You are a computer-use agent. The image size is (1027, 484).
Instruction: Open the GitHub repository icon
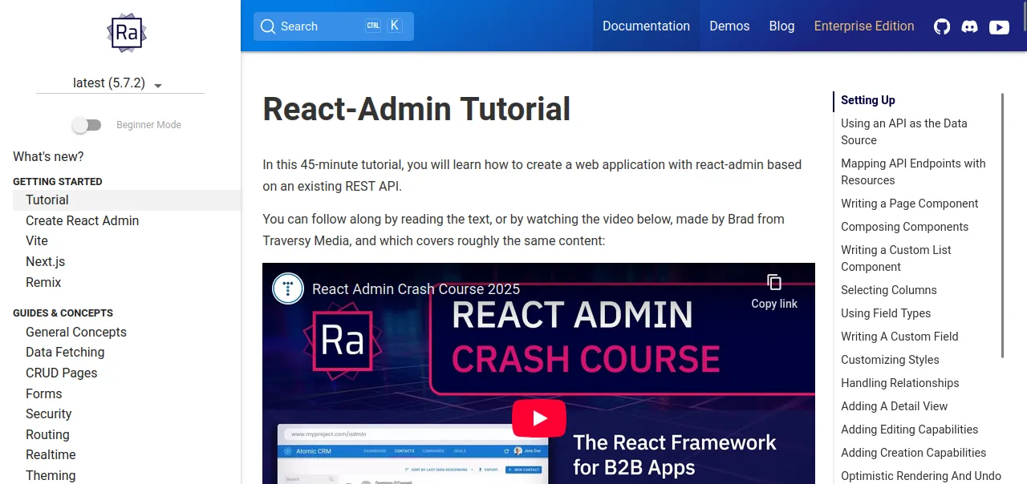[942, 26]
